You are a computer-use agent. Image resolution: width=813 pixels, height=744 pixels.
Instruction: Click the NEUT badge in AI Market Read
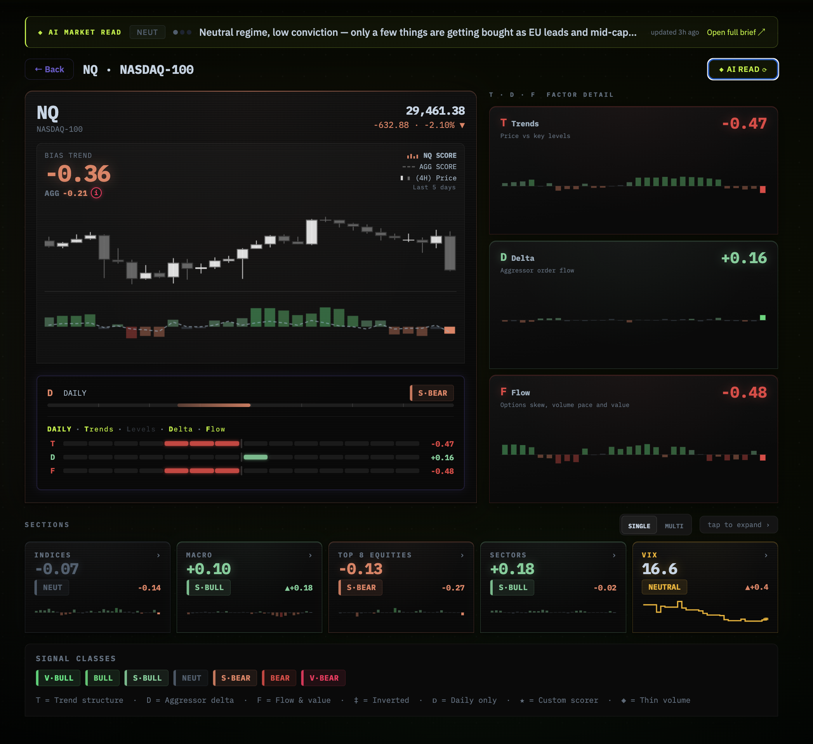click(x=147, y=32)
